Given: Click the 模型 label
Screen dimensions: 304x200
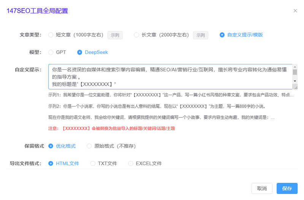Looking at the screenshot, I should [35, 52].
